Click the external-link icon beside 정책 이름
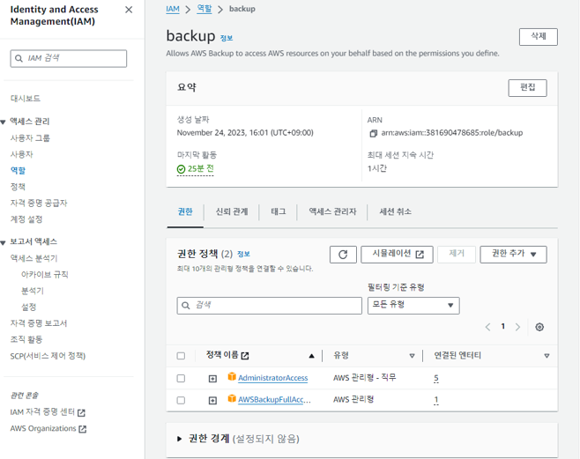 coord(245,356)
